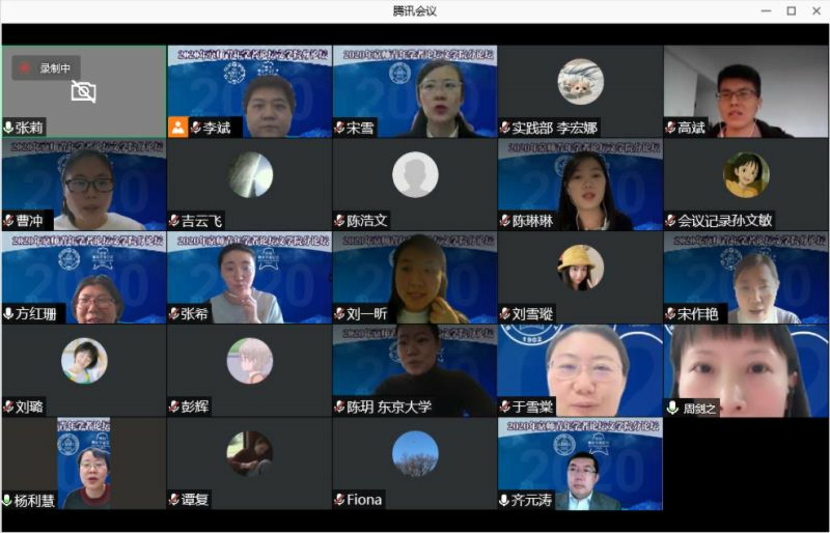Click the round avatar of 实践部 李宏娜
Viewport: 830px width, 533px height.
point(581,81)
